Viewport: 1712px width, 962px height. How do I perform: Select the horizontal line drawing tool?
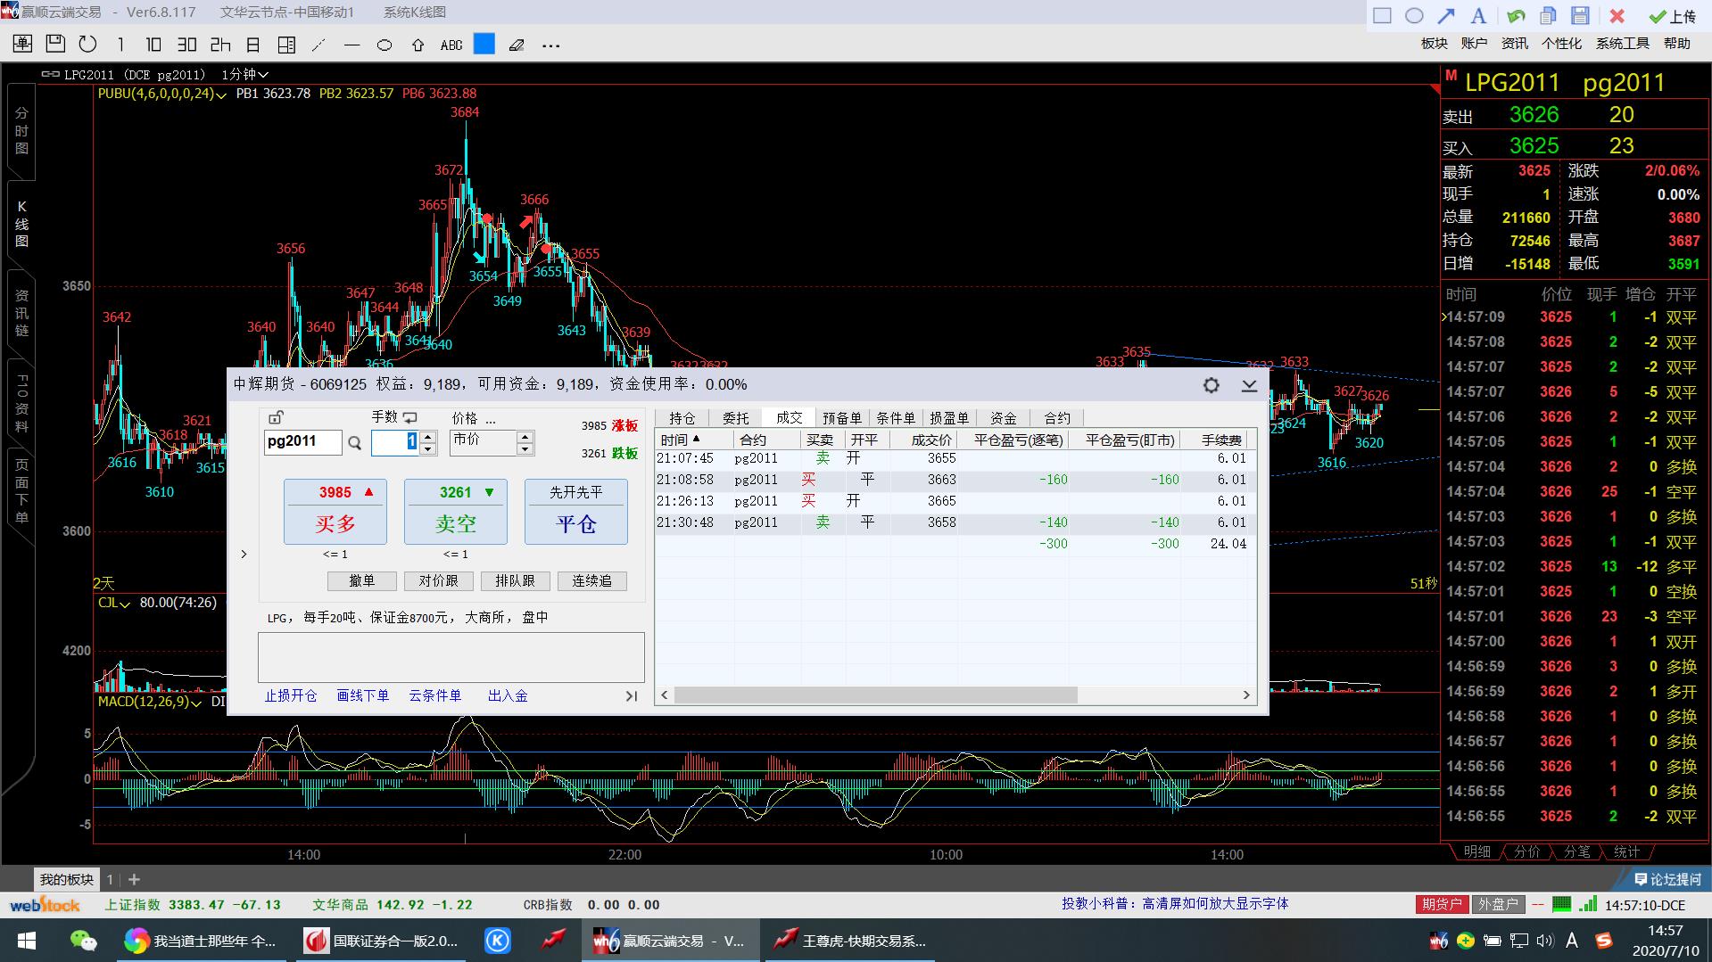(351, 45)
